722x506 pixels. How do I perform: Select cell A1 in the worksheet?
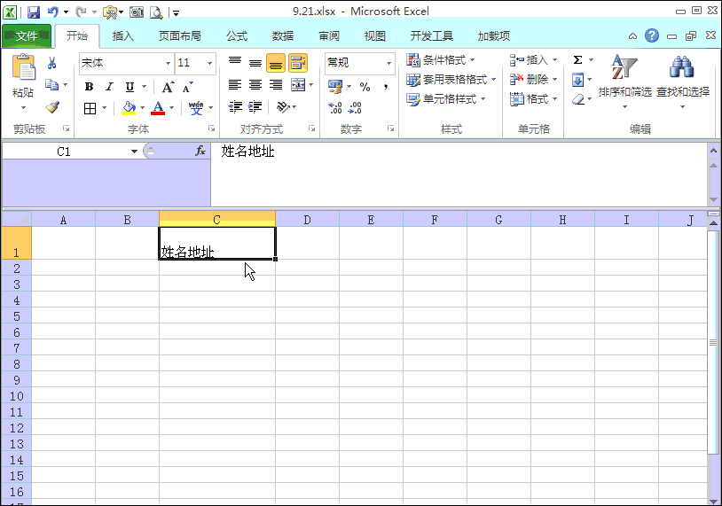pyautogui.click(x=63, y=243)
